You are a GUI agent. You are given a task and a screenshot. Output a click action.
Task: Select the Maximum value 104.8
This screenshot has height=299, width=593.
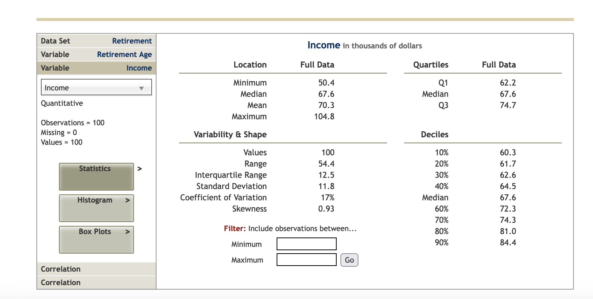tap(324, 116)
